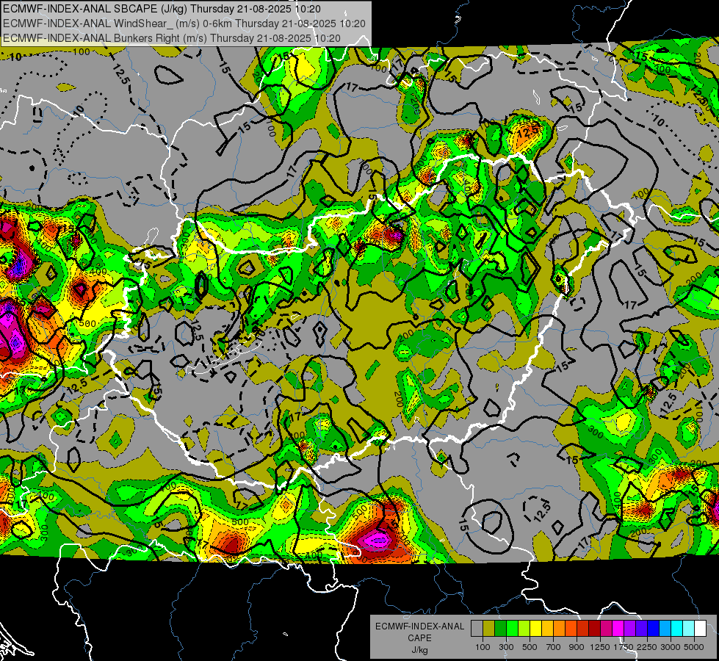Choose the yellow-green legend swatch

(x=524, y=628)
